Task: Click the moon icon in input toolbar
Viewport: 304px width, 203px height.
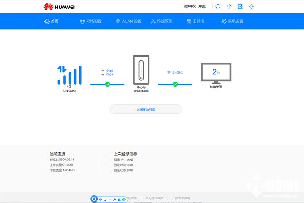Action: click(105, 199)
